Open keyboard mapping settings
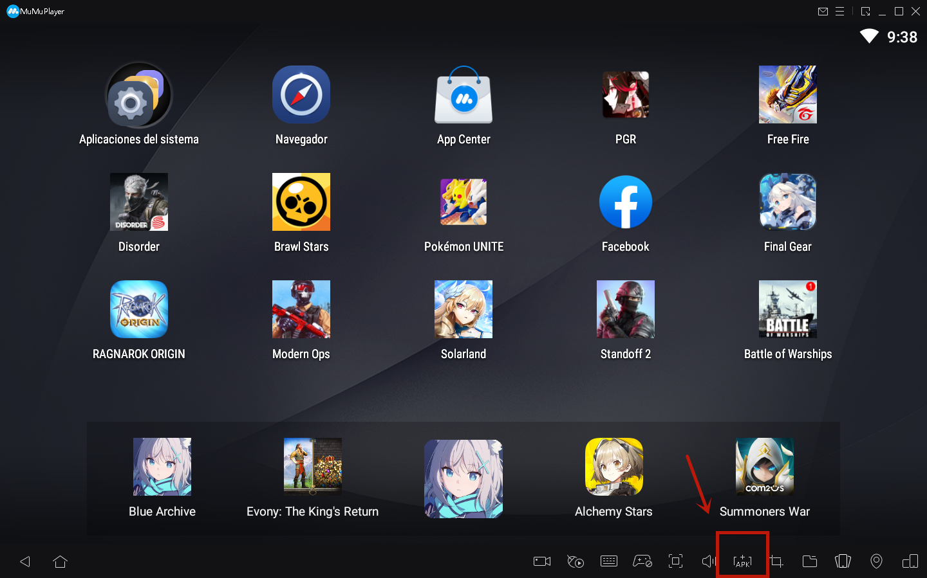Viewport: 927px width, 578px height. [x=609, y=561]
